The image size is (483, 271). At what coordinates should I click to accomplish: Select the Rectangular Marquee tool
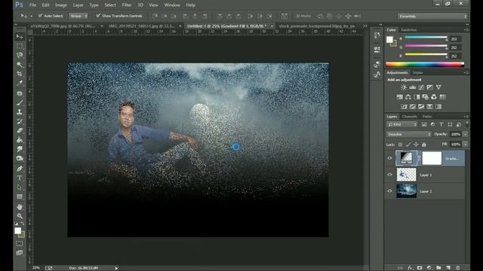tap(20, 46)
